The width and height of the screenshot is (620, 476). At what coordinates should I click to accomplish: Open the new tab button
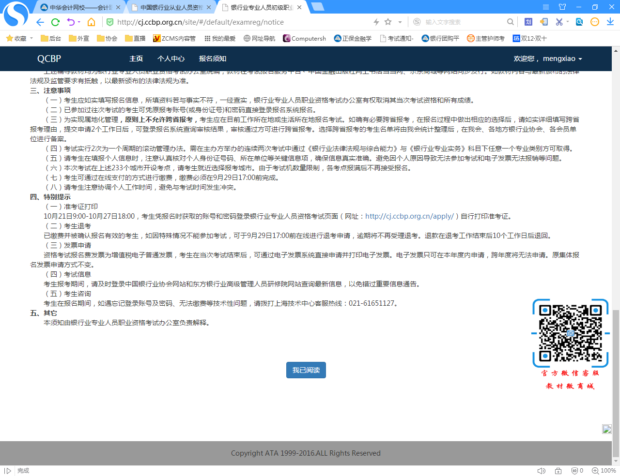point(318,7)
